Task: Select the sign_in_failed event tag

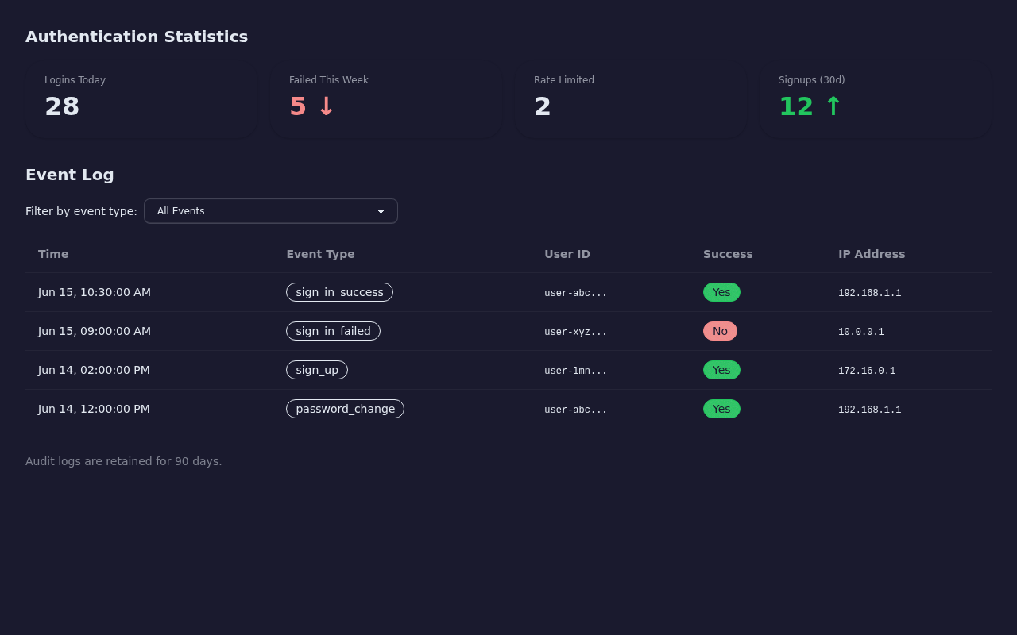Action: (333, 331)
